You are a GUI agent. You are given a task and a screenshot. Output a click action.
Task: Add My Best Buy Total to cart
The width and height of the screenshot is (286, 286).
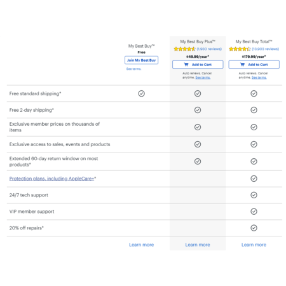click(254, 65)
